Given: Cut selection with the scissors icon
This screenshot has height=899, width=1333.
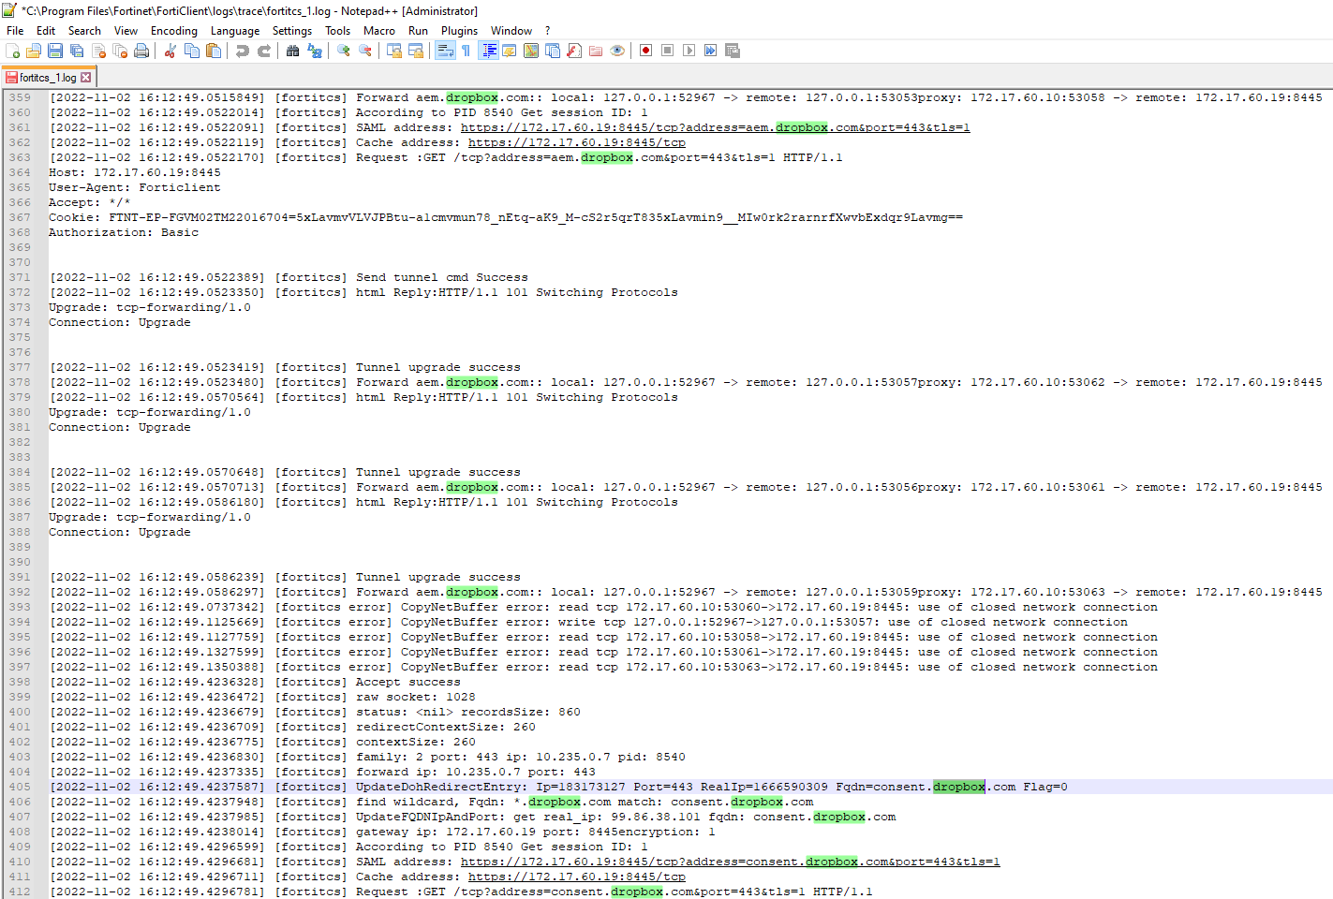Looking at the screenshot, I should pyautogui.click(x=170, y=51).
